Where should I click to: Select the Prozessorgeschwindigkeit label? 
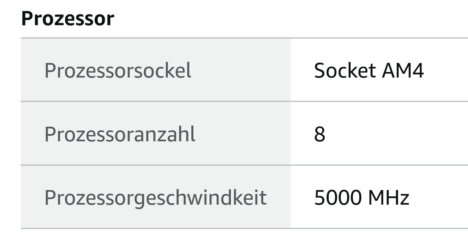[x=155, y=198]
